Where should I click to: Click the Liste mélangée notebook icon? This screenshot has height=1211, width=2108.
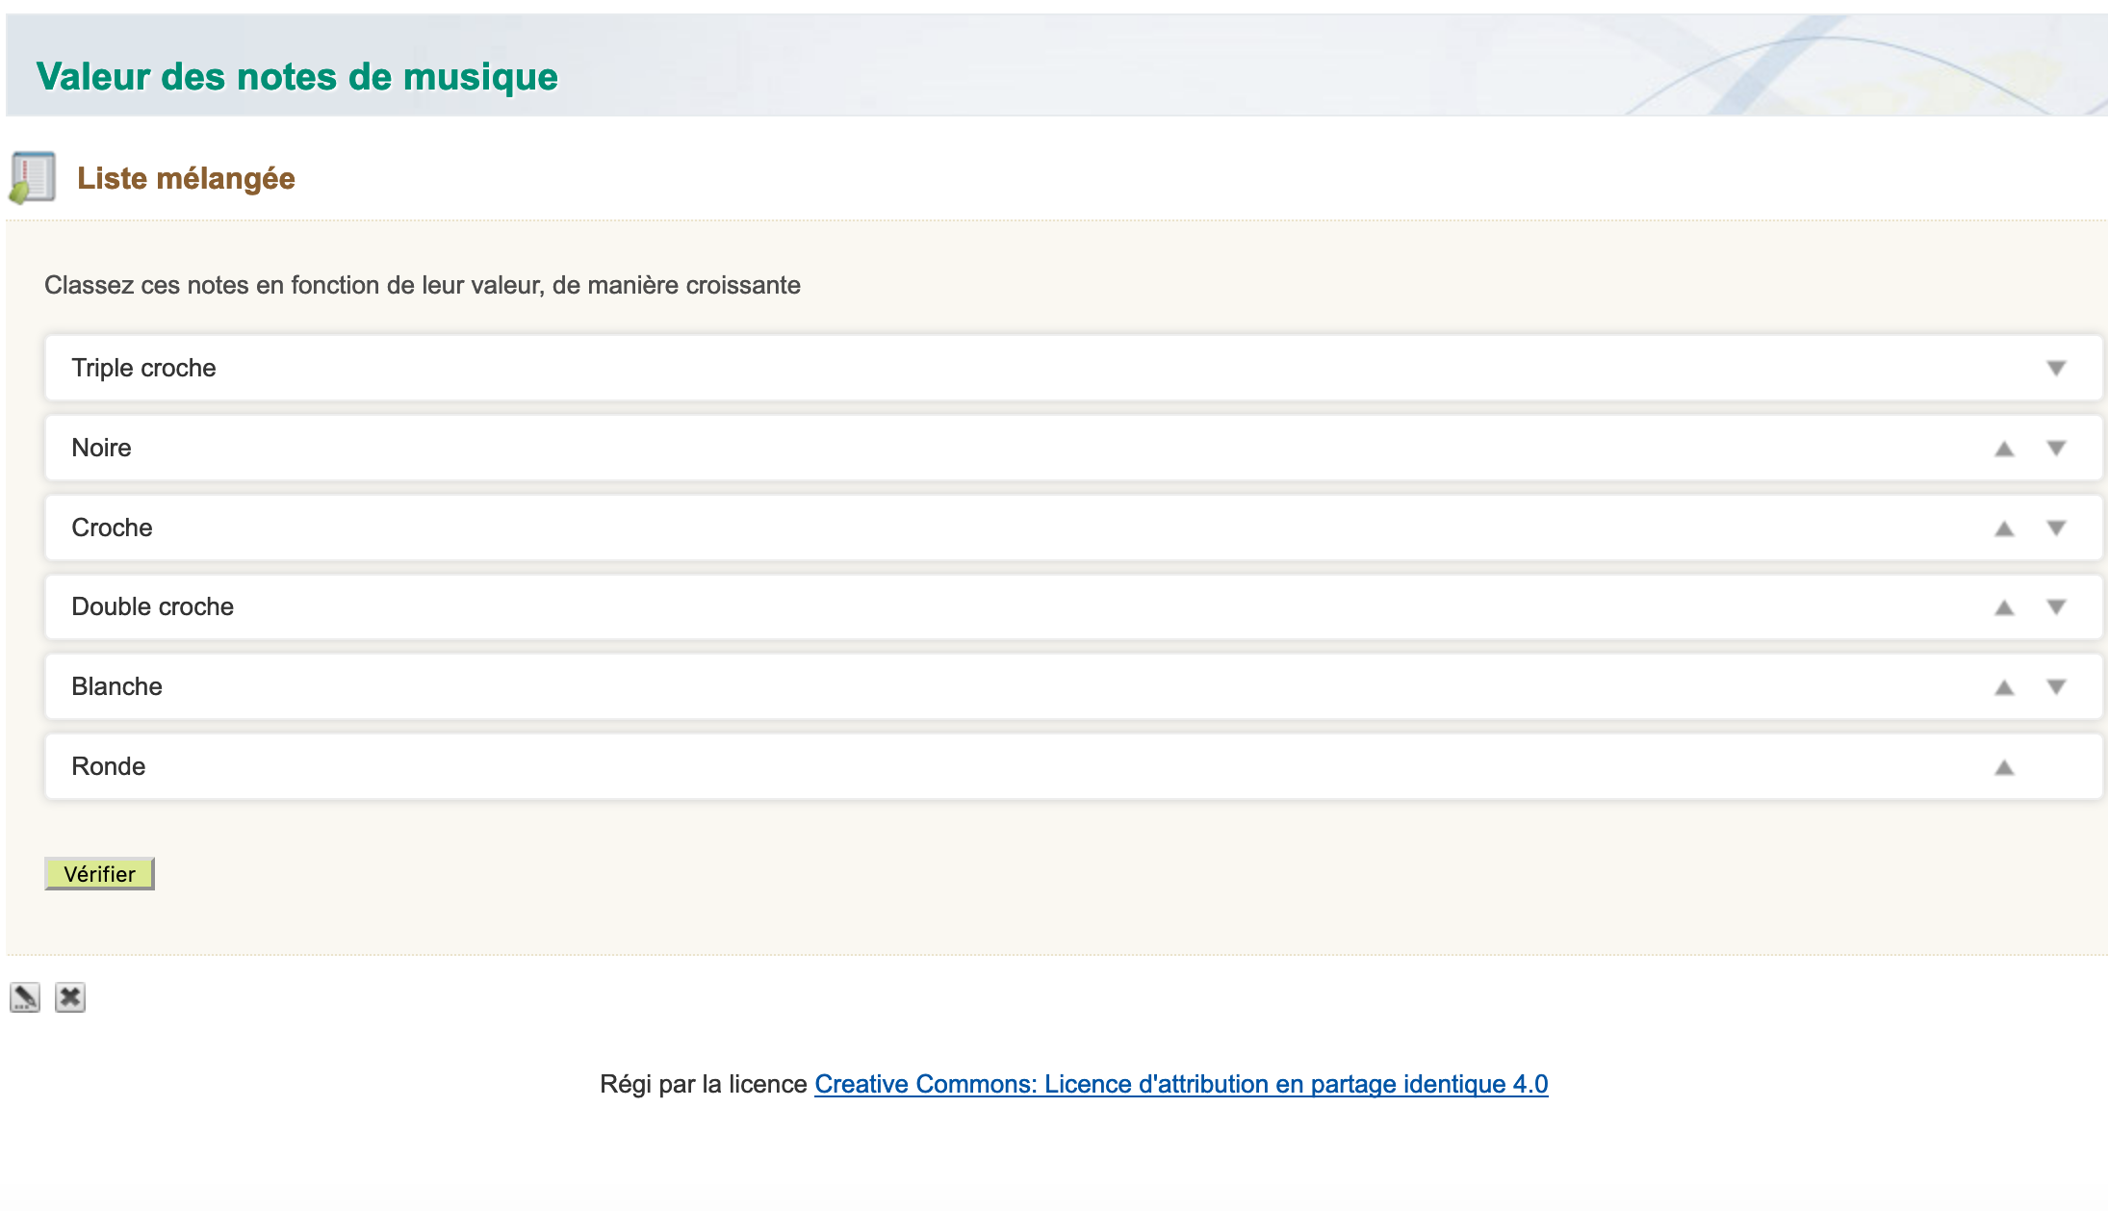[x=32, y=178]
